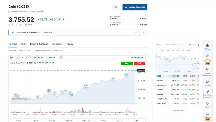Open the Forum tab
Screen dimensions: 216x122
69,44
